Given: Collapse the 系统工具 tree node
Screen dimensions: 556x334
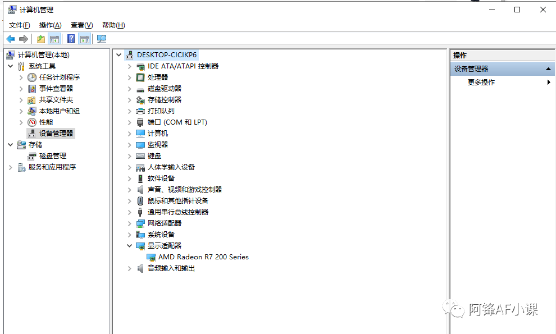Looking at the screenshot, I should (x=11, y=66).
